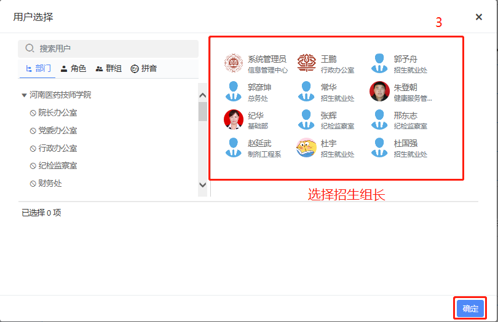Click the 已选择 0 项 status text

[x=41, y=213]
